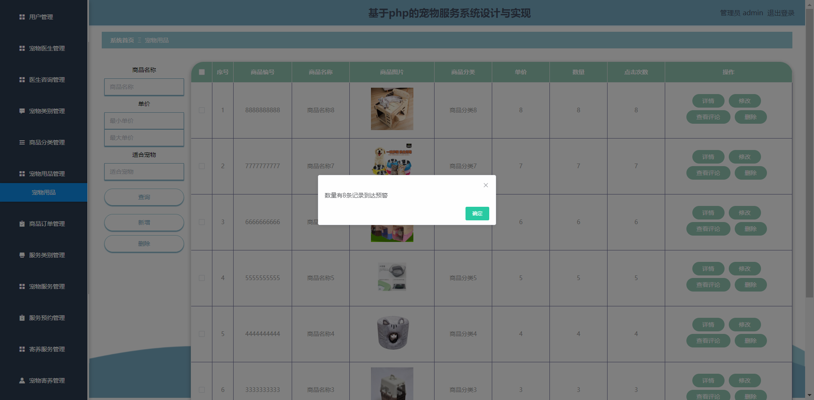Click the 适合宠物 input field
Image resolution: width=814 pixels, height=400 pixels.
tap(144, 172)
